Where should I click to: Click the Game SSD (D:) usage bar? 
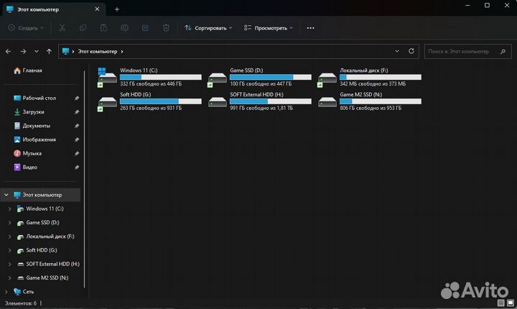271,78
